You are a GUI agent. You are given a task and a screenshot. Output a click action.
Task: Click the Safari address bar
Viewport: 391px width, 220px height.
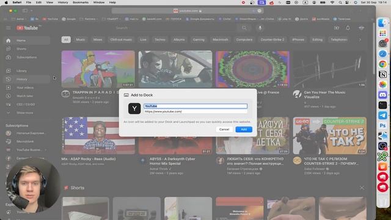(x=188, y=11)
